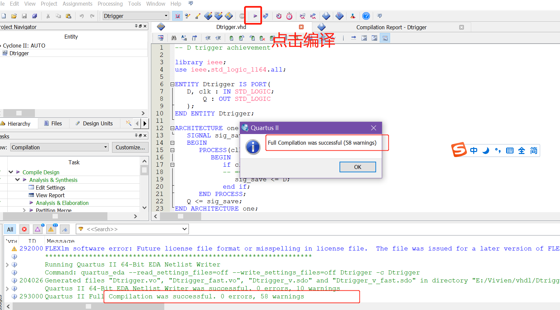Image resolution: width=560 pixels, height=310 pixels.
Task: Open project file via folder icon
Action: tap(14, 16)
